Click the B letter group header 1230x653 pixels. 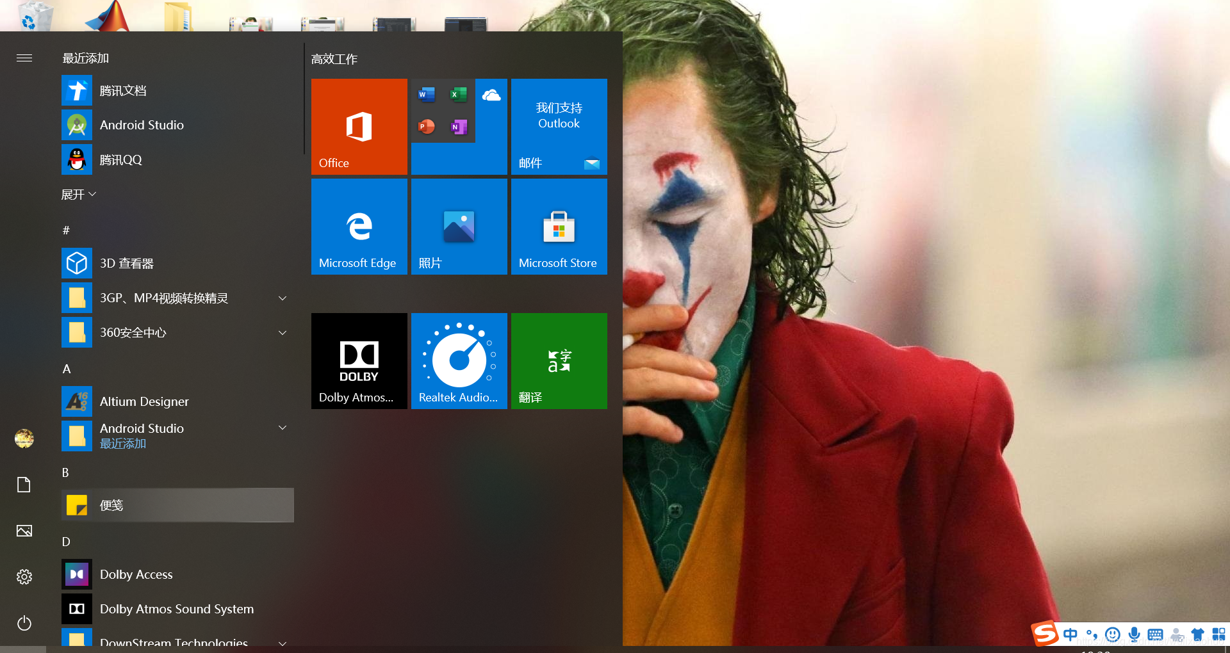tap(65, 473)
